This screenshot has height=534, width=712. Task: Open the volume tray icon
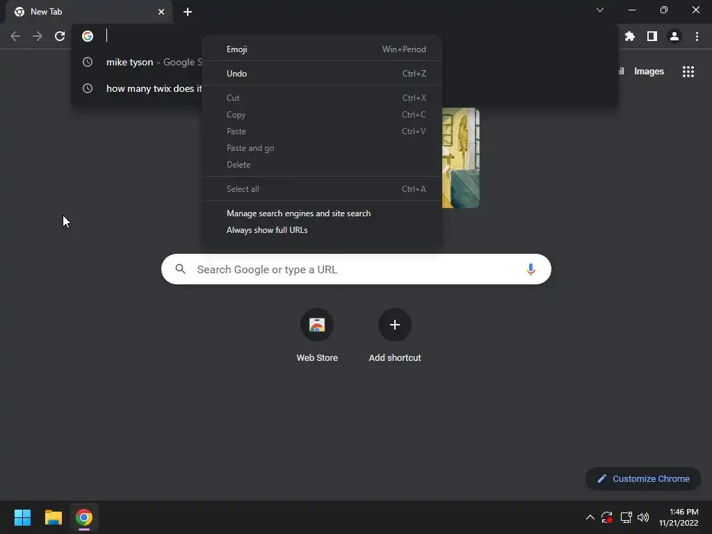pyautogui.click(x=643, y=517)
